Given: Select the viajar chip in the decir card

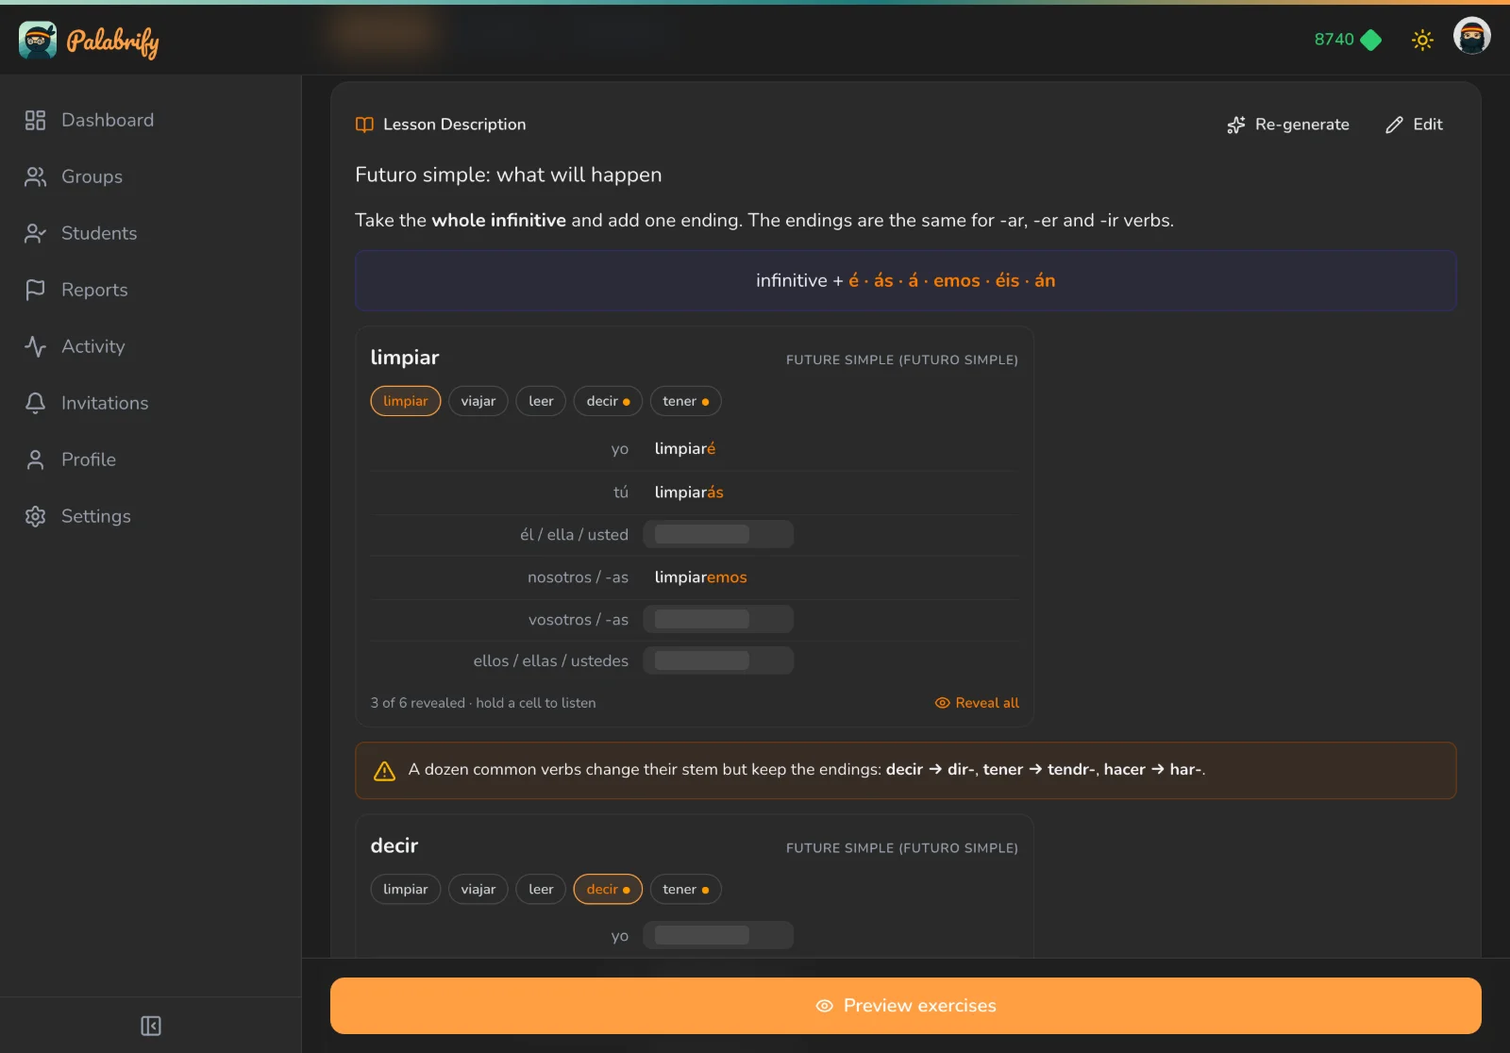Looking at the screenshot, I should pos(478,889).
